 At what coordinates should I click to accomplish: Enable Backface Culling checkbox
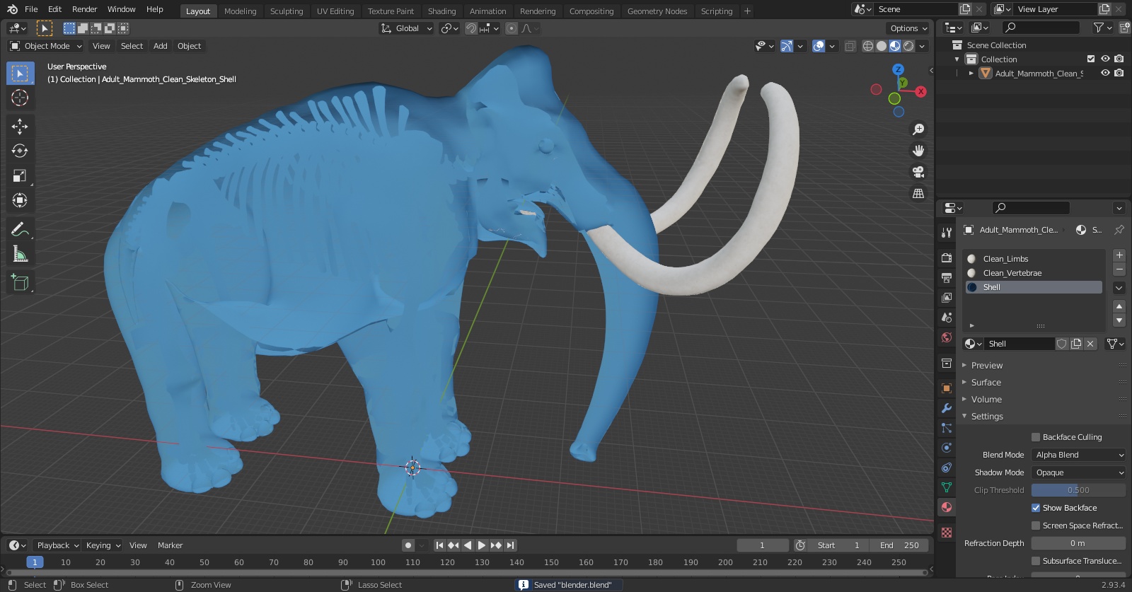click(1036, 437)
